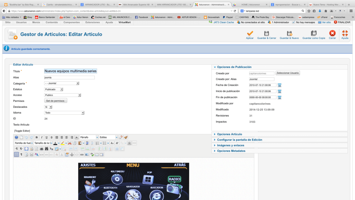Open the Ayuda lifebuoy icon

(x=345, y=33)
